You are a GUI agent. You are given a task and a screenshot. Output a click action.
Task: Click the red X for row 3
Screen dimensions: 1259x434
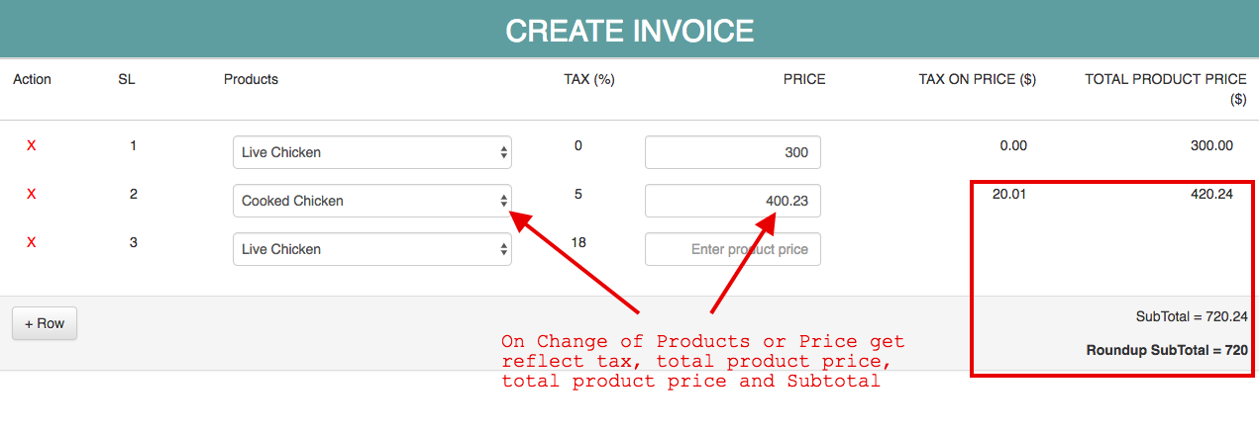click(31, 242)
